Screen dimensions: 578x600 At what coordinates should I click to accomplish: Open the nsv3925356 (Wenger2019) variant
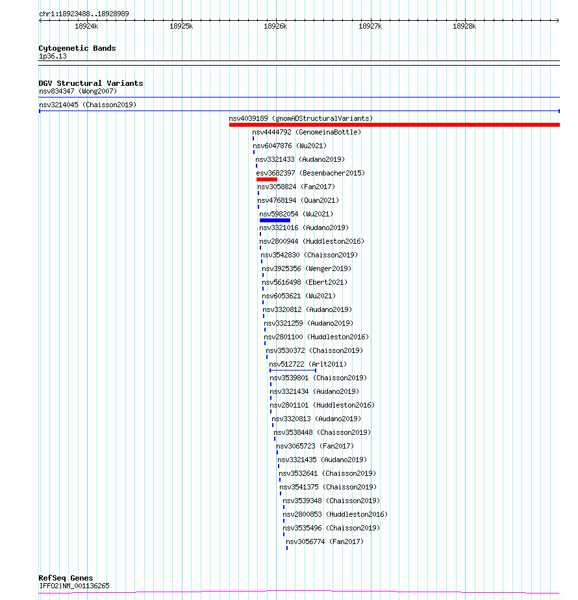[307, 268]
